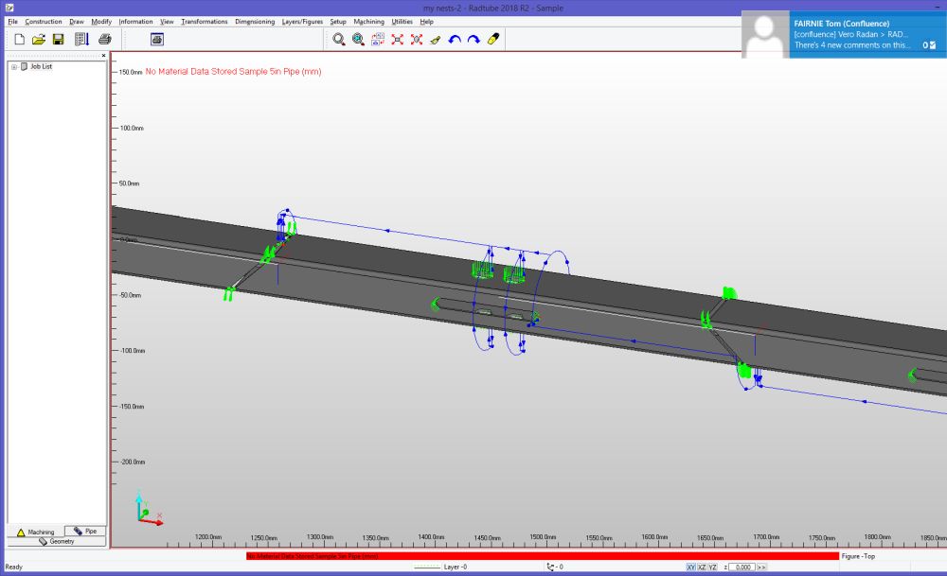This screenshot has height=576, width=947.
Task: Click the Undo arrow icon
Action: point(454,39)
